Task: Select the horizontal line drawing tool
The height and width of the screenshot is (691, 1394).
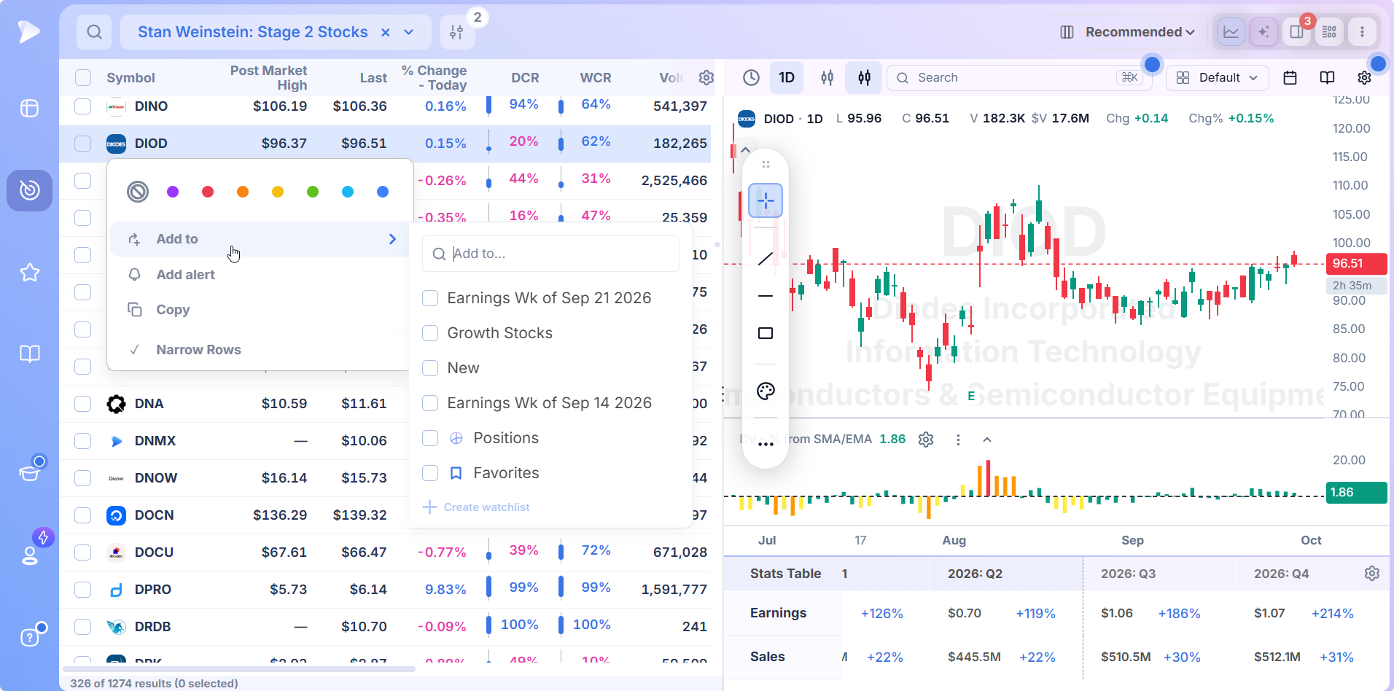Action: coord(766,296)
